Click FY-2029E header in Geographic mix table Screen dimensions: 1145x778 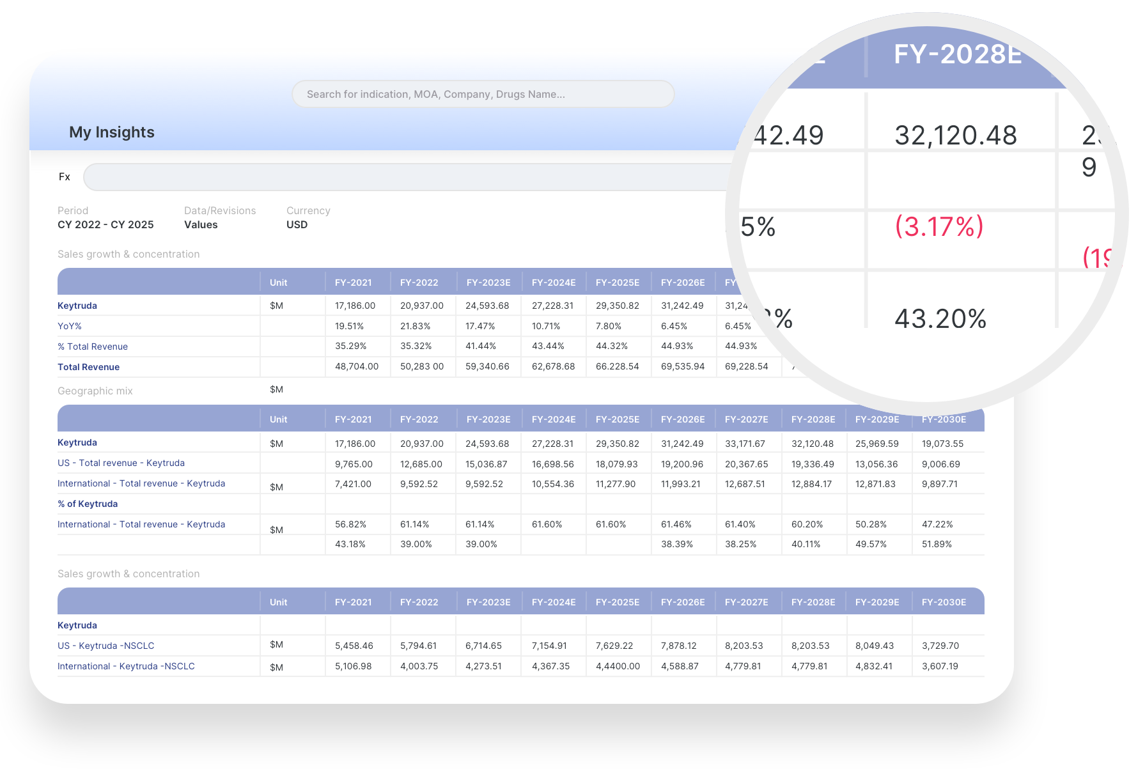[877, 419]
